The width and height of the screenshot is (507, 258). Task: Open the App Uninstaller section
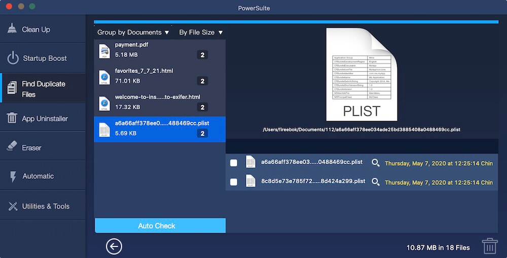(43, 118)
